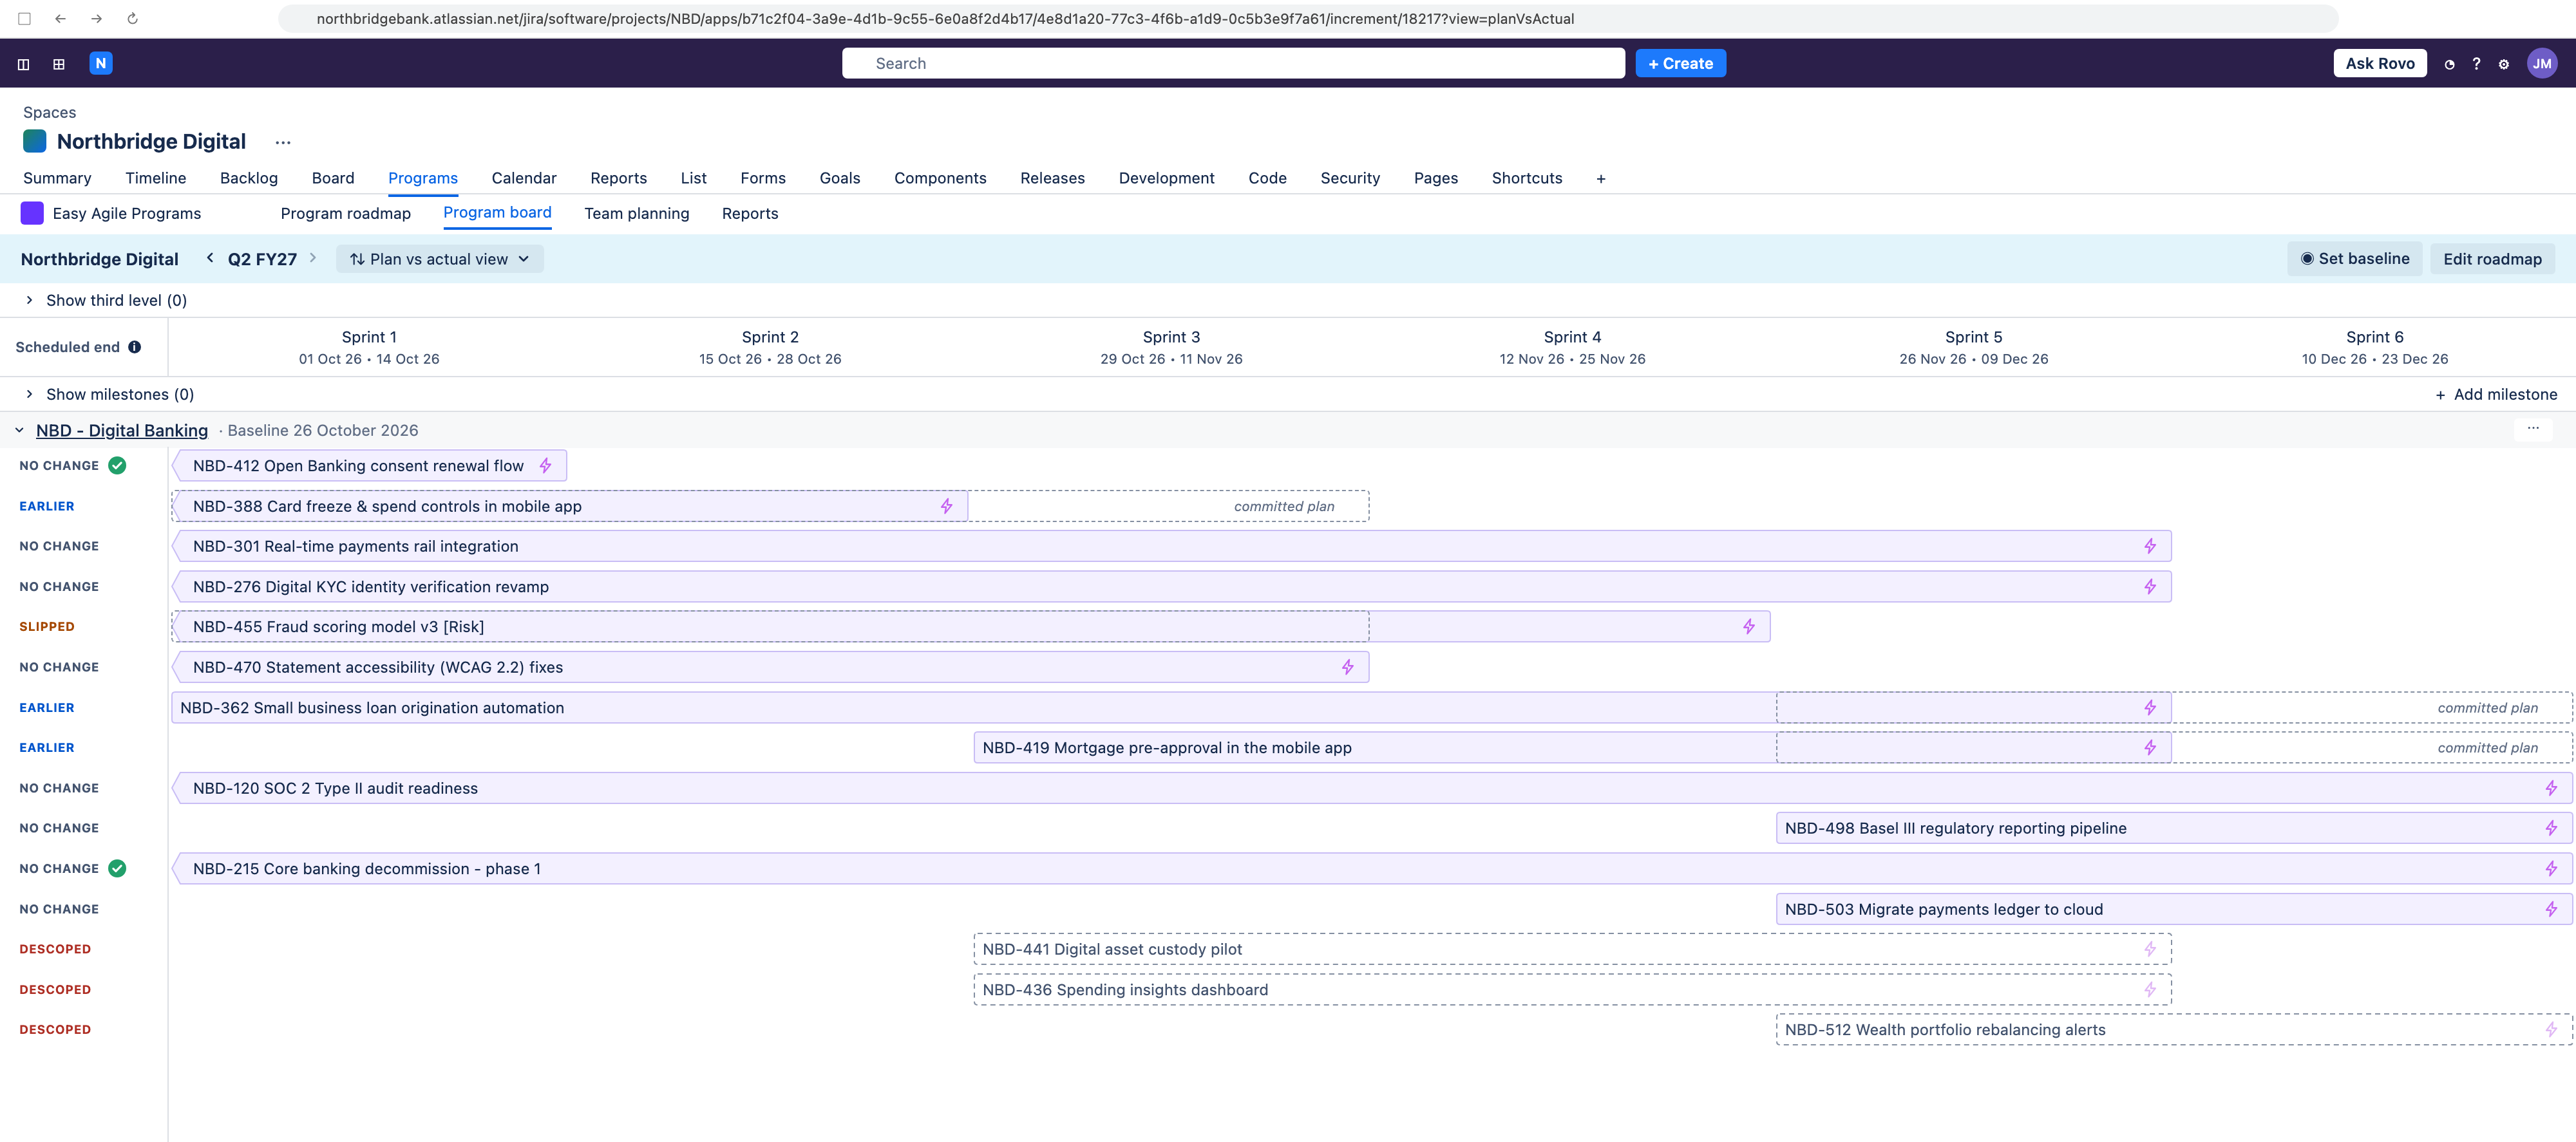Collapse the NBD - Digital Banking team section
Screen dimensions: 2576x1142
[19, 431]
